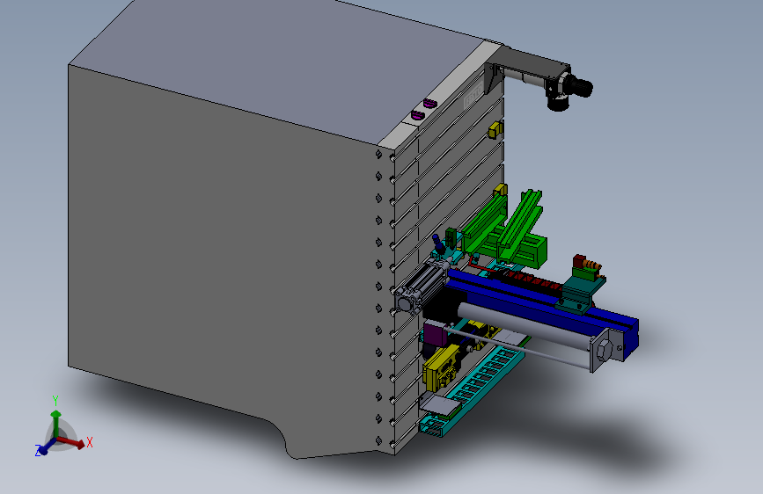Select the gray pneumatic cylinder near the panel

coord(421,288)
